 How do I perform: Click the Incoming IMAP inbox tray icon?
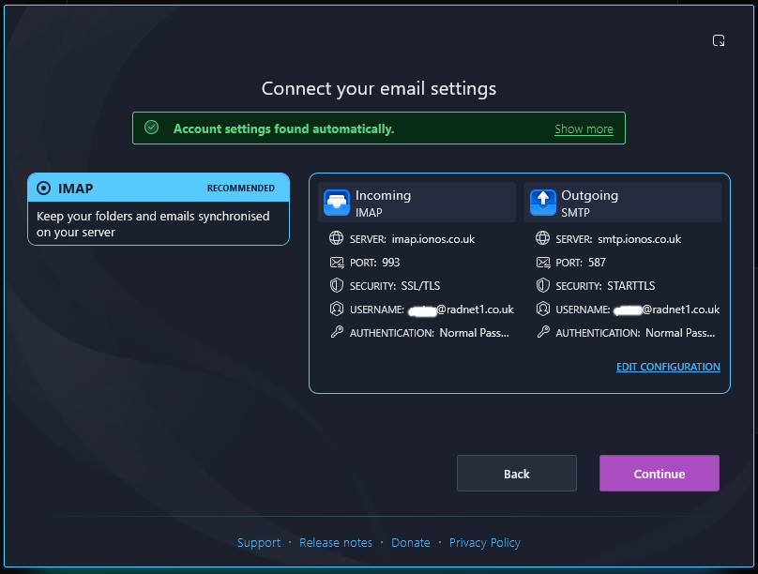point(337,203)
